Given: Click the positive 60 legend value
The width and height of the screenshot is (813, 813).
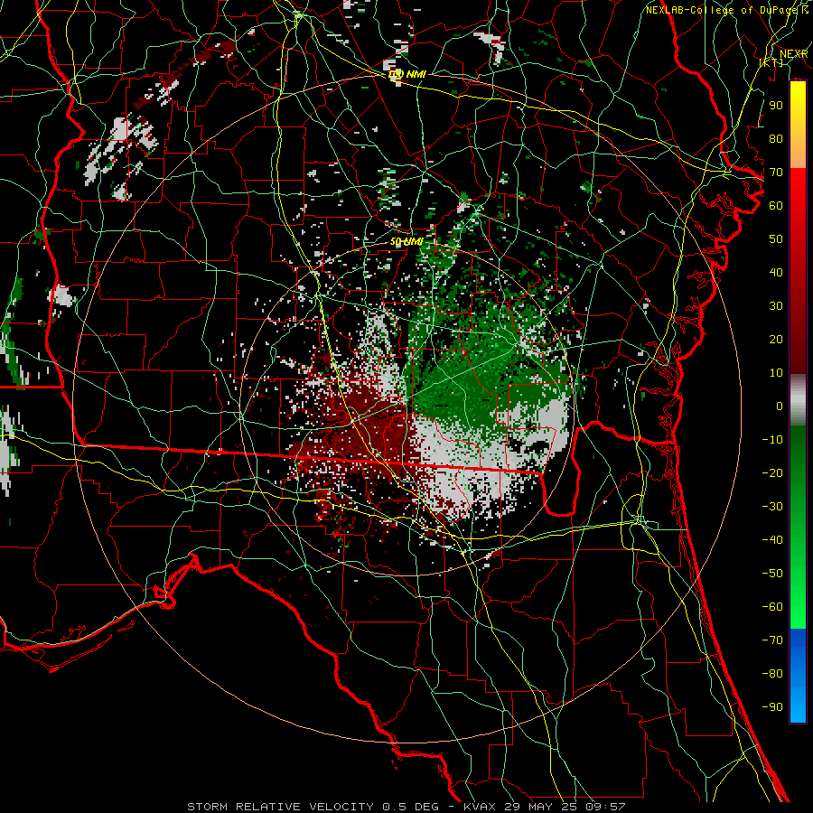Looking at the screenshot, I should coord(776,206).
